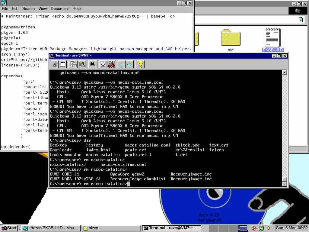Switch to ~/trizen/PKGBUILD Mousepad taskbar button

(51, 228)
